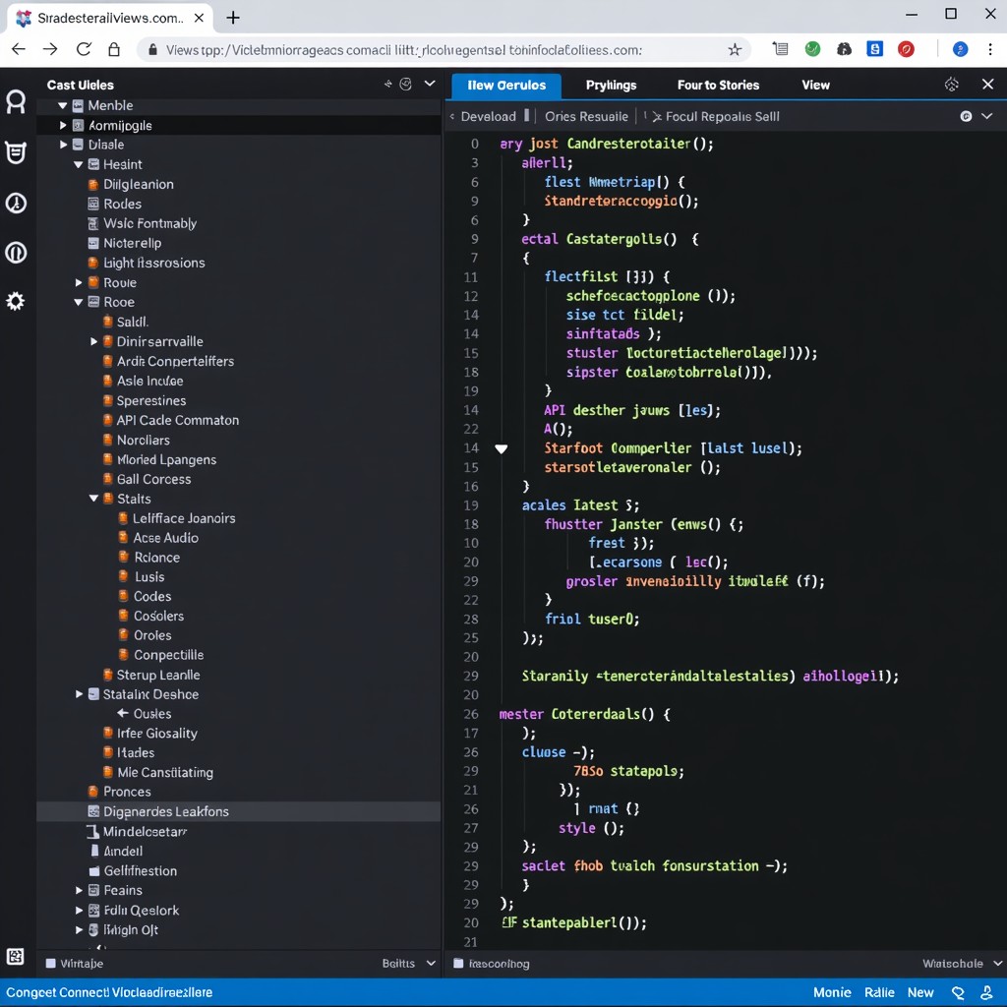Click the search icon in the Cast Uleles header
Screen dimensions: 1007x1007
coord(405,85)
